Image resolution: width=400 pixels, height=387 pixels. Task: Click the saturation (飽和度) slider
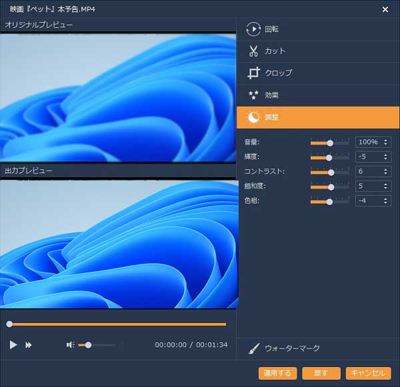pyautogui.click(x=330, y=187)
